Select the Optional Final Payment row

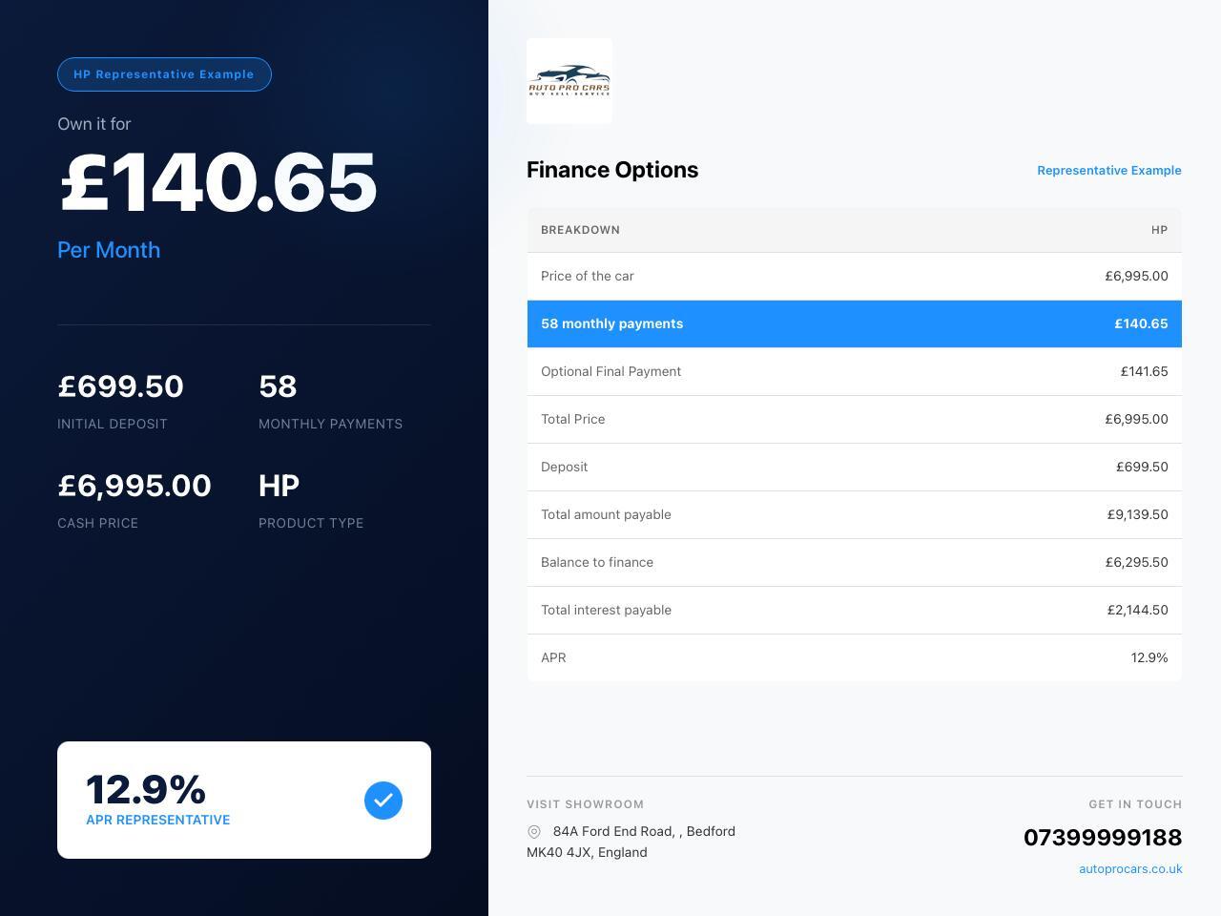tap(854, 371)
